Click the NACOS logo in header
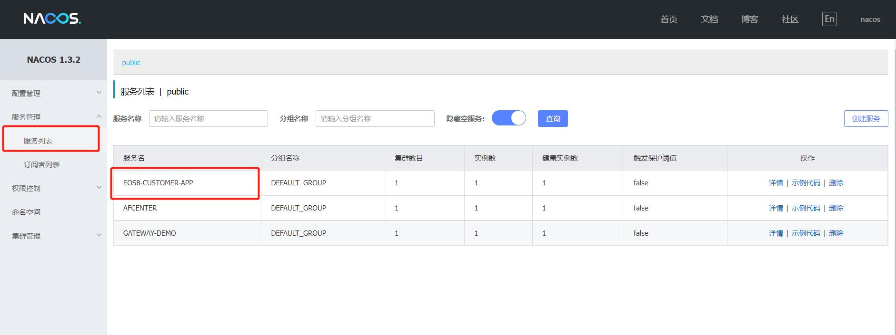Screen dimensions: 896x335 point(52,19)
